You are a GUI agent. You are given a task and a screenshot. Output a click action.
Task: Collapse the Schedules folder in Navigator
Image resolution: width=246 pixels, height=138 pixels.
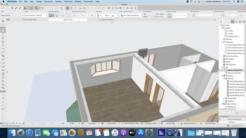tap(222, 76)
